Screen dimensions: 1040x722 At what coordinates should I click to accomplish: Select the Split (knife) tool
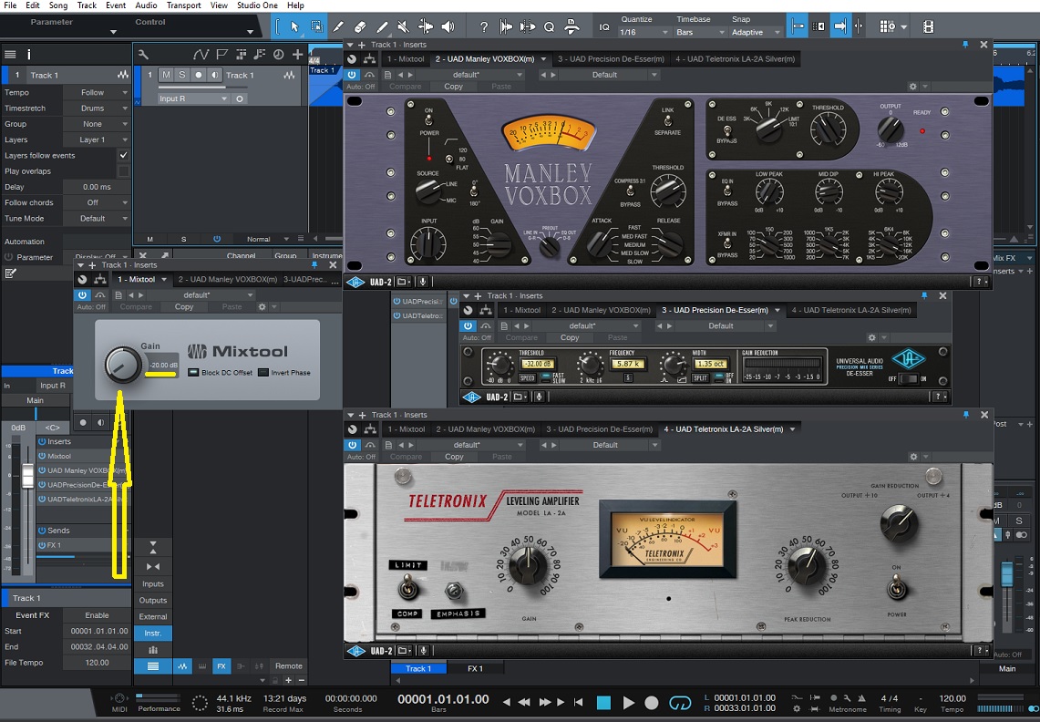click(x=338, y=26)
